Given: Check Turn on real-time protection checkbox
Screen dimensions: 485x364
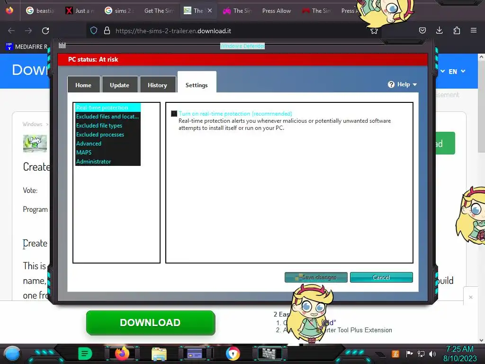Looking at the screenshot, I should pyautogui.click(x=174, y=114).
